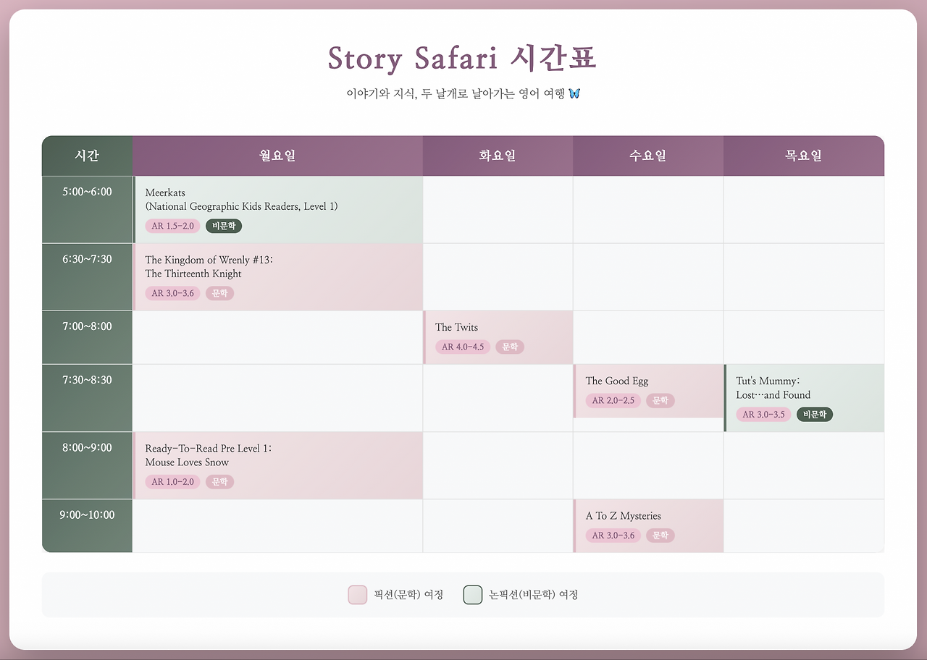This screenshot has height=660, width=927.
Task: Click the AR 4.0-4.5 badge
Action: [x=463, y=347]
